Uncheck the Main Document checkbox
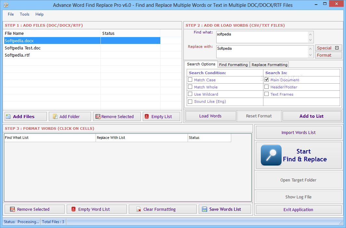Viewport: 346px width, 228px height. (267, 79)
